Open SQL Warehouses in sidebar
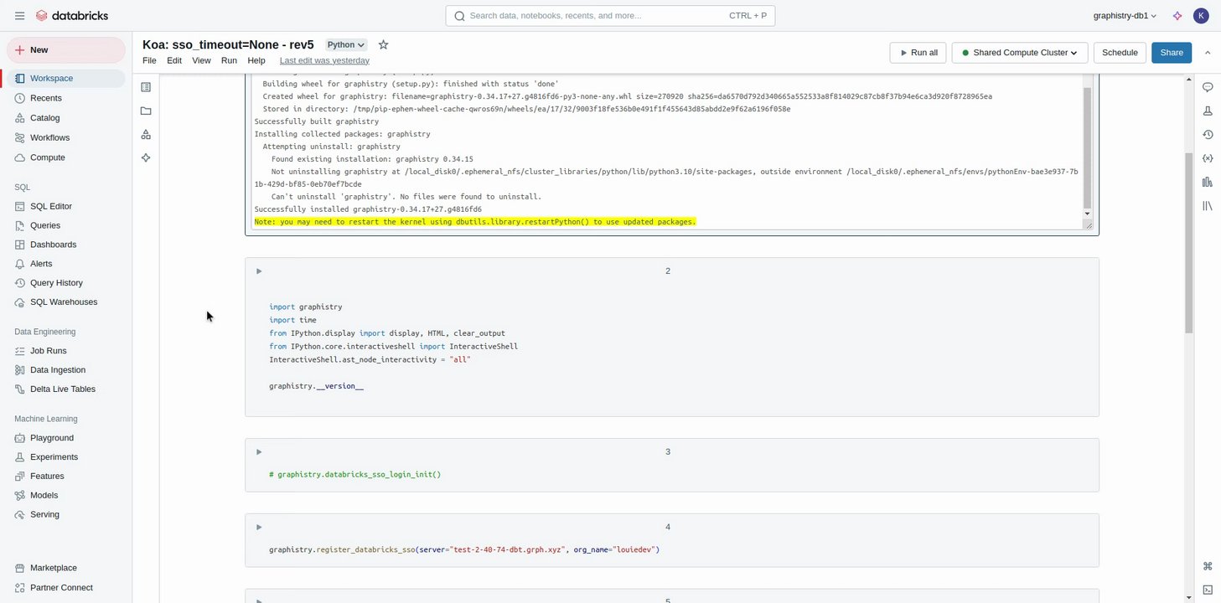Image resolution: width=1221 pixels, height=603 pixels. coord(65,302)
